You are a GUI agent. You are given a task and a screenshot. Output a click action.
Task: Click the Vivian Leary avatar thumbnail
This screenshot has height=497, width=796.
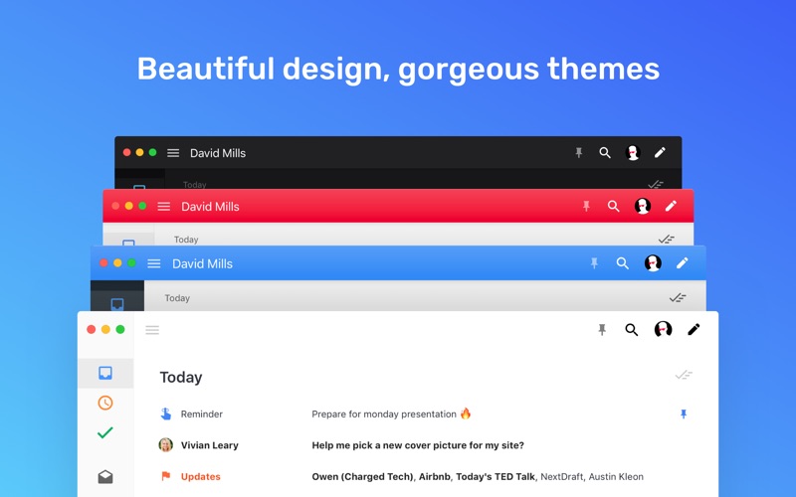tap(165, 445)
